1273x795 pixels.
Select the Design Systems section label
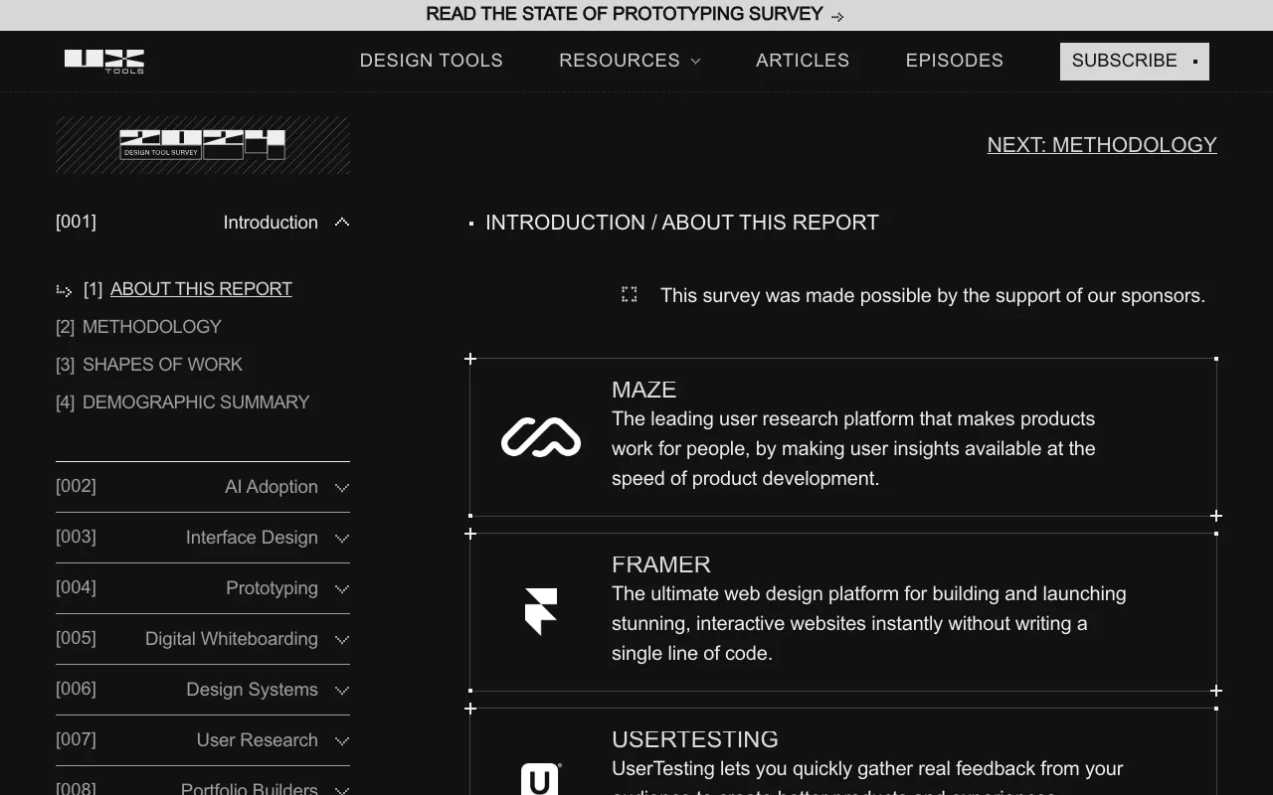click(x=252, y=690)
